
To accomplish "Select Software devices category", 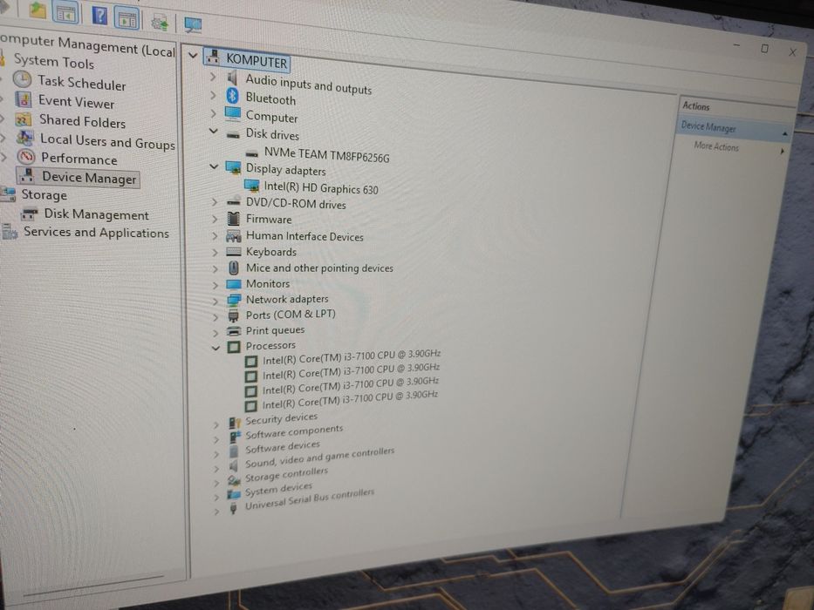I will (x=283, y=446).
